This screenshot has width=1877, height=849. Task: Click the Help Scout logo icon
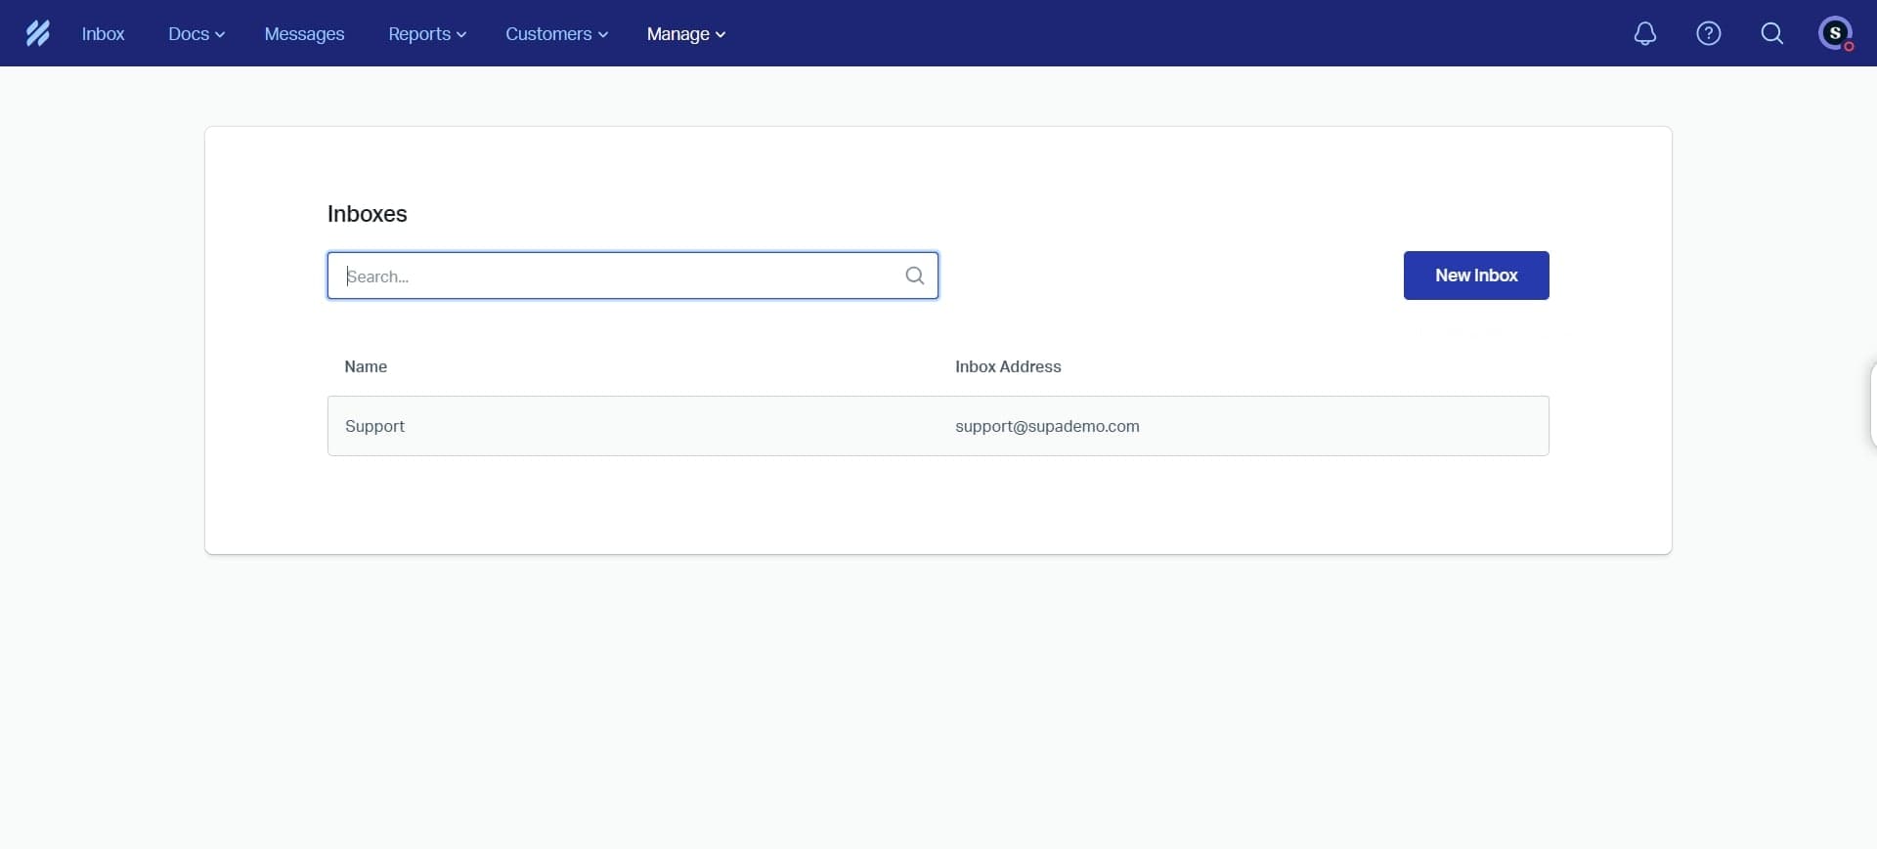[x=37, y=33]
